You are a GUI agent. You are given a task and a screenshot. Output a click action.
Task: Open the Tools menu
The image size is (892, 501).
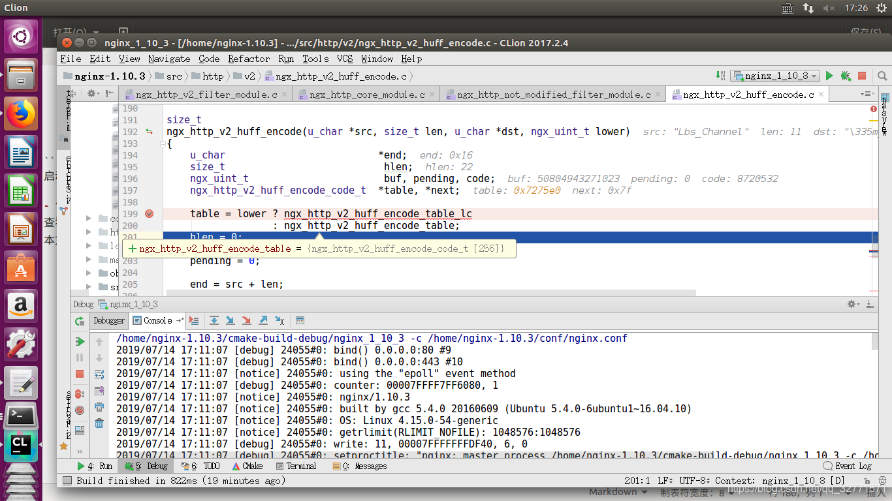coord(315,59)
